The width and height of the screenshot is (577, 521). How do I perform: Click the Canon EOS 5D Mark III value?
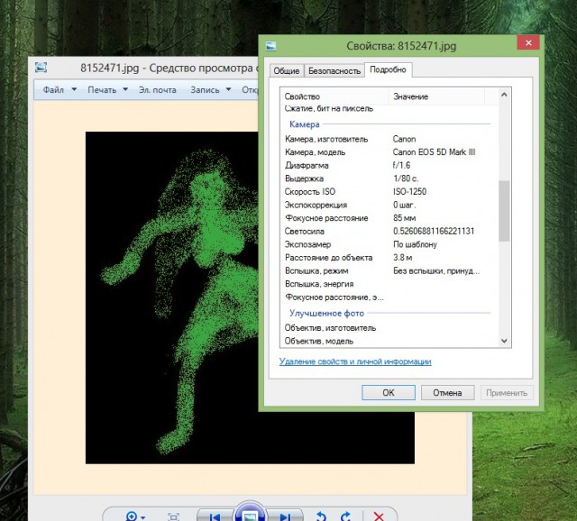click(434, 152)
